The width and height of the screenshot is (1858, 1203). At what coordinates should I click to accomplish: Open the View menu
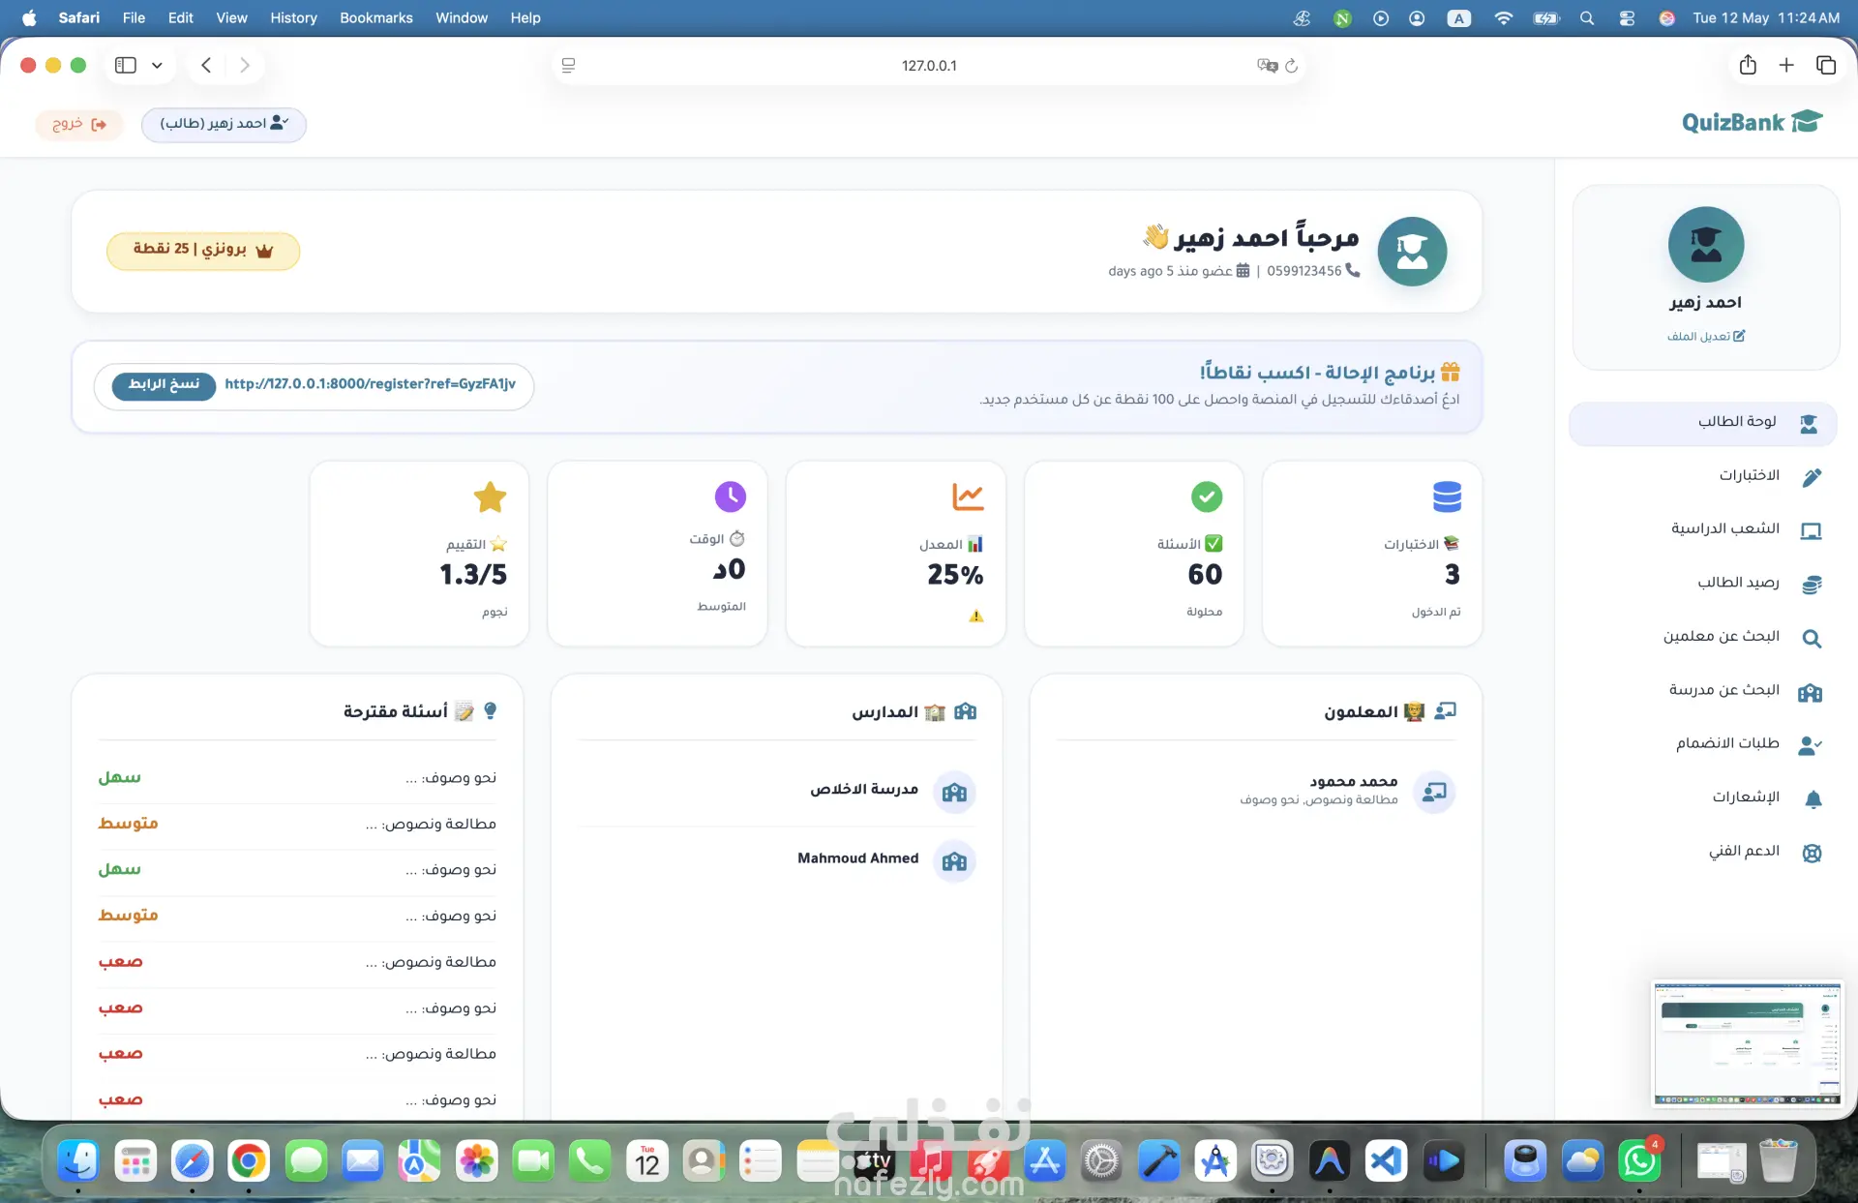pyautogui.click(x=231, y=17)
